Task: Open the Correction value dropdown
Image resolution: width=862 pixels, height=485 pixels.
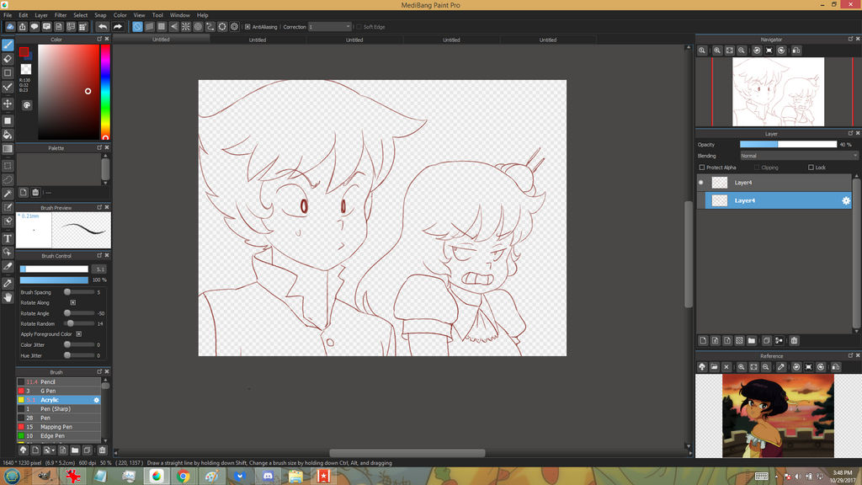Action: click(x=329, y=27)
